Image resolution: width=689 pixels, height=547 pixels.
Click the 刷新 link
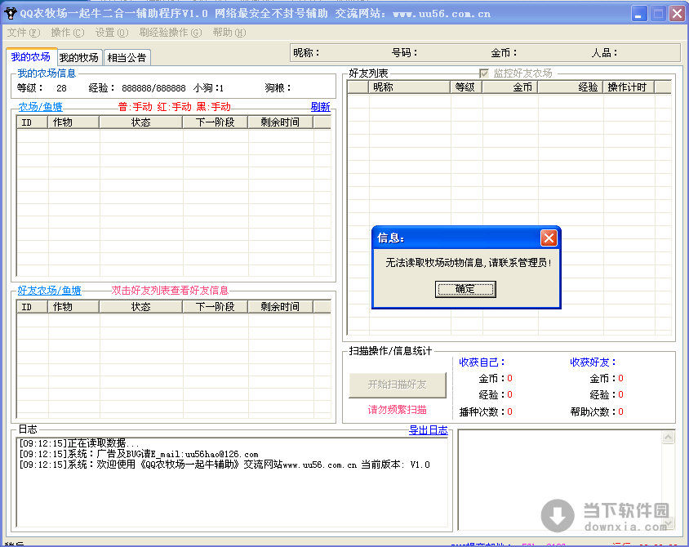320,107
